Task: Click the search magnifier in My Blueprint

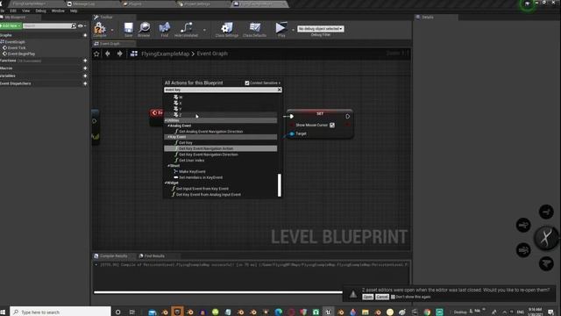Action: click(74, 25)
